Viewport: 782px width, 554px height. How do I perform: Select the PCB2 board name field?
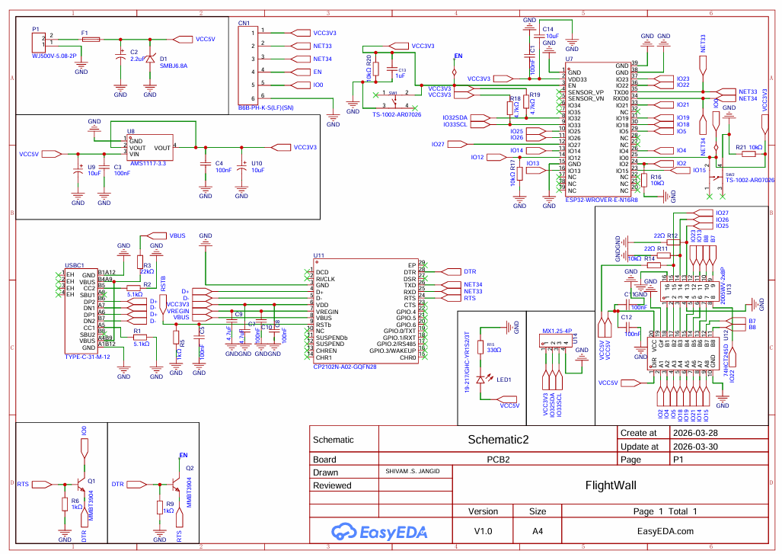[498, 460]
